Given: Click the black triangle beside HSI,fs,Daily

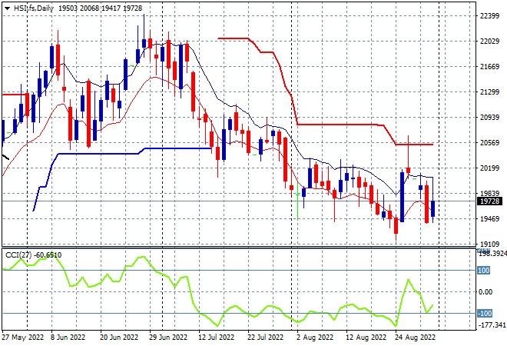Looking at the screenshot, I should (x=7, y=8).
